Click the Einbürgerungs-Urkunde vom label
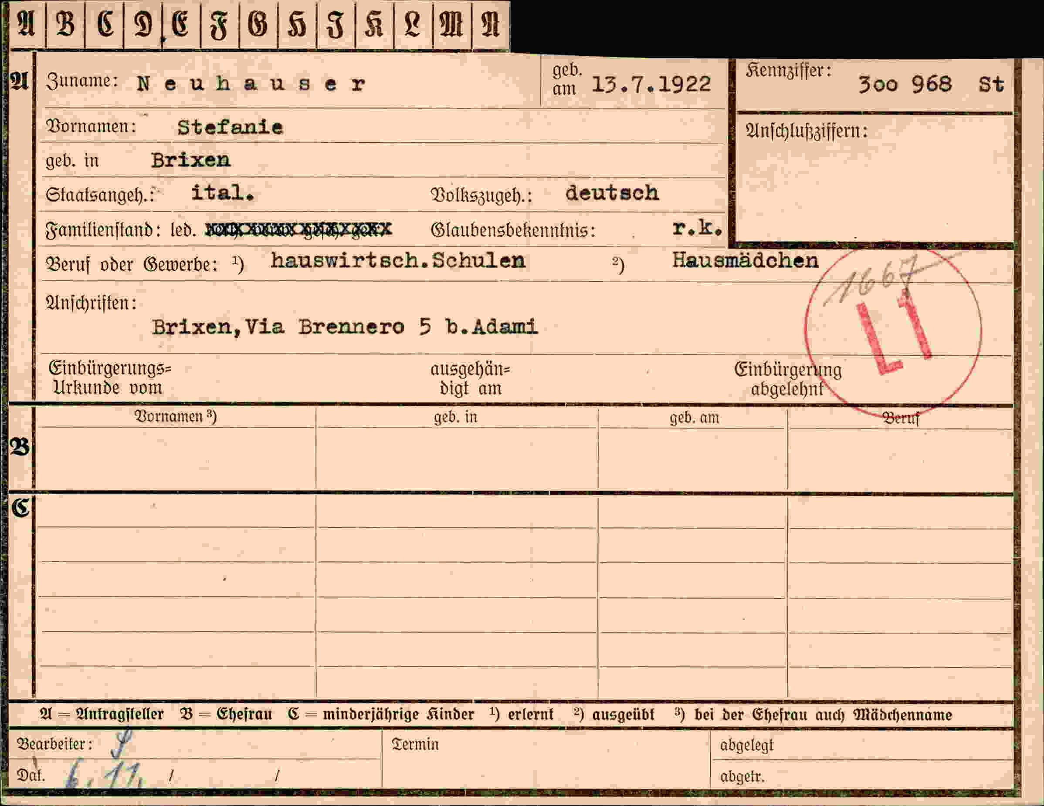The image size is (1044, 806). click(x=109, y=378)
